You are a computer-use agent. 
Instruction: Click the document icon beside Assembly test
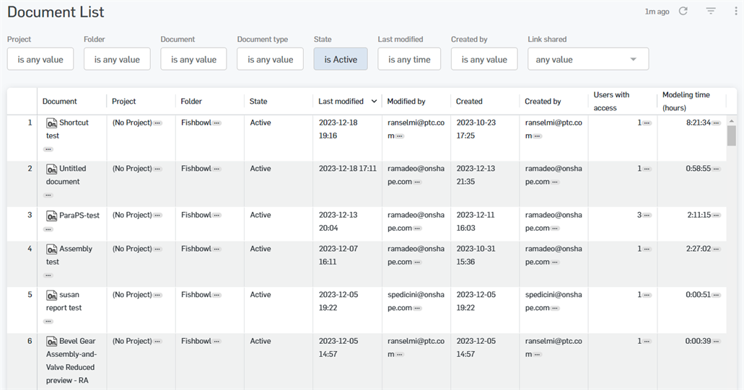[x=51, y=249]
